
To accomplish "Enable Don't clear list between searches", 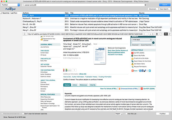I will (x=23, y=114).
